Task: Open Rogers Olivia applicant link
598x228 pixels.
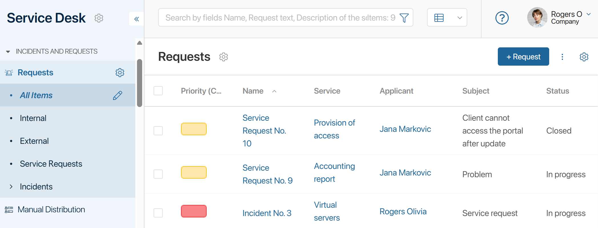Action: pyautogui.click(x=403, y=211)
